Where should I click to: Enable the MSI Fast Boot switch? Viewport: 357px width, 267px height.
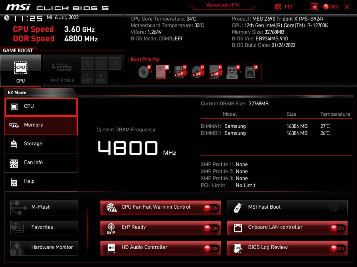pyautogui.click(x=333, y=208)
